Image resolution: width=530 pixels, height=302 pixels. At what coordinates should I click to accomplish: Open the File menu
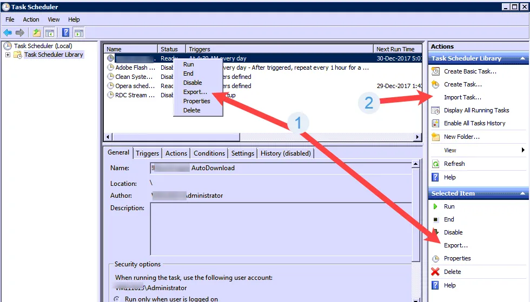coord(10,19)
